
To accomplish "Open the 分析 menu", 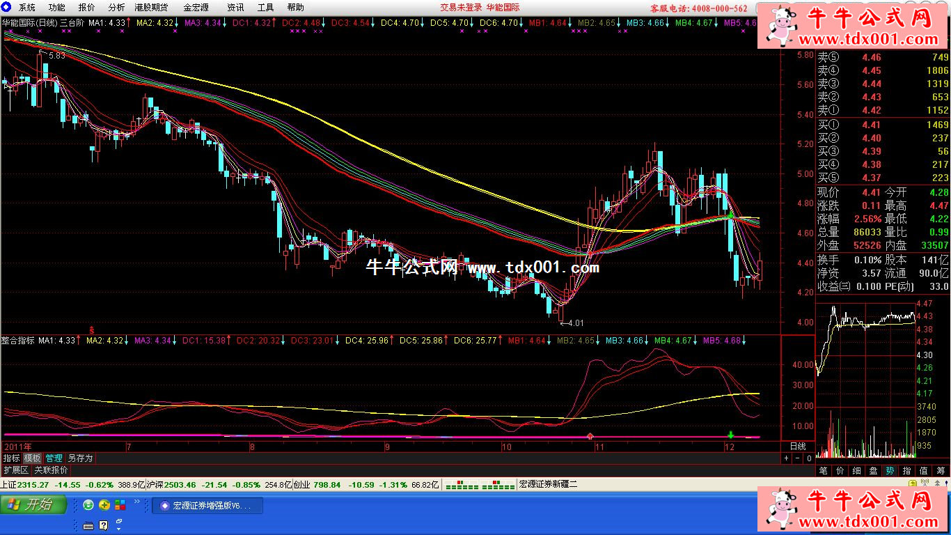I will point(116,8).
